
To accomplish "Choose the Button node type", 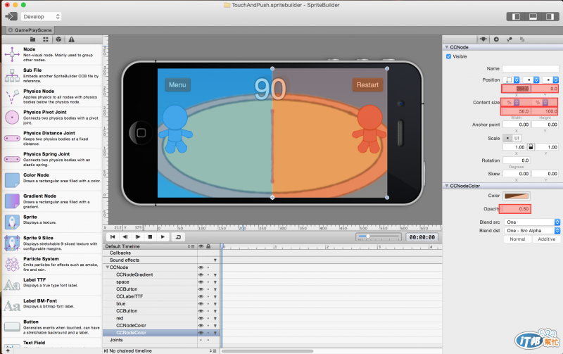I will (x=52, y=327).
